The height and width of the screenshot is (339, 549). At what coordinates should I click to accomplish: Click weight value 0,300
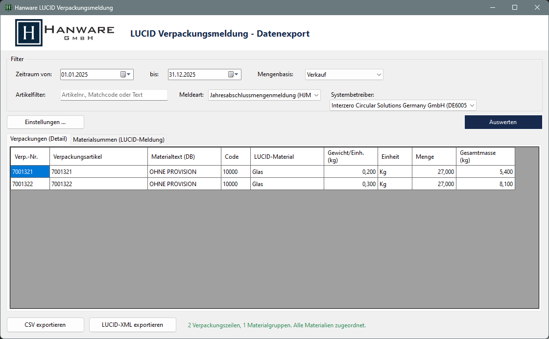click(351, 184)
